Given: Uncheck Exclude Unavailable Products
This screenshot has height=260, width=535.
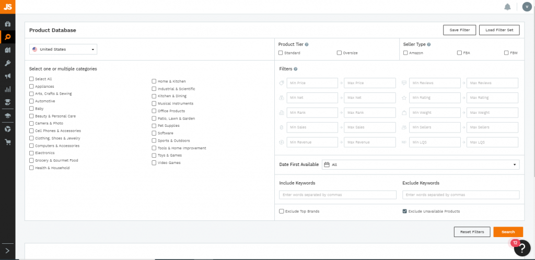Looking at the screenshot, I should pos(405,211).
